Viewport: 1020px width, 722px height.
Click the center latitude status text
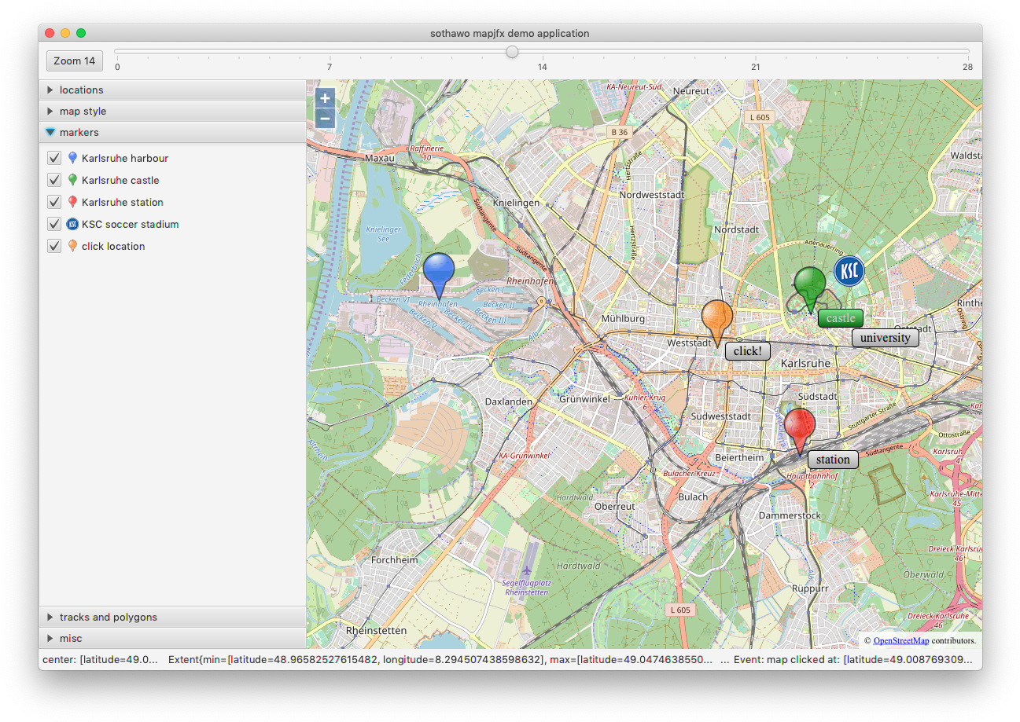click(x=101, y=659)
